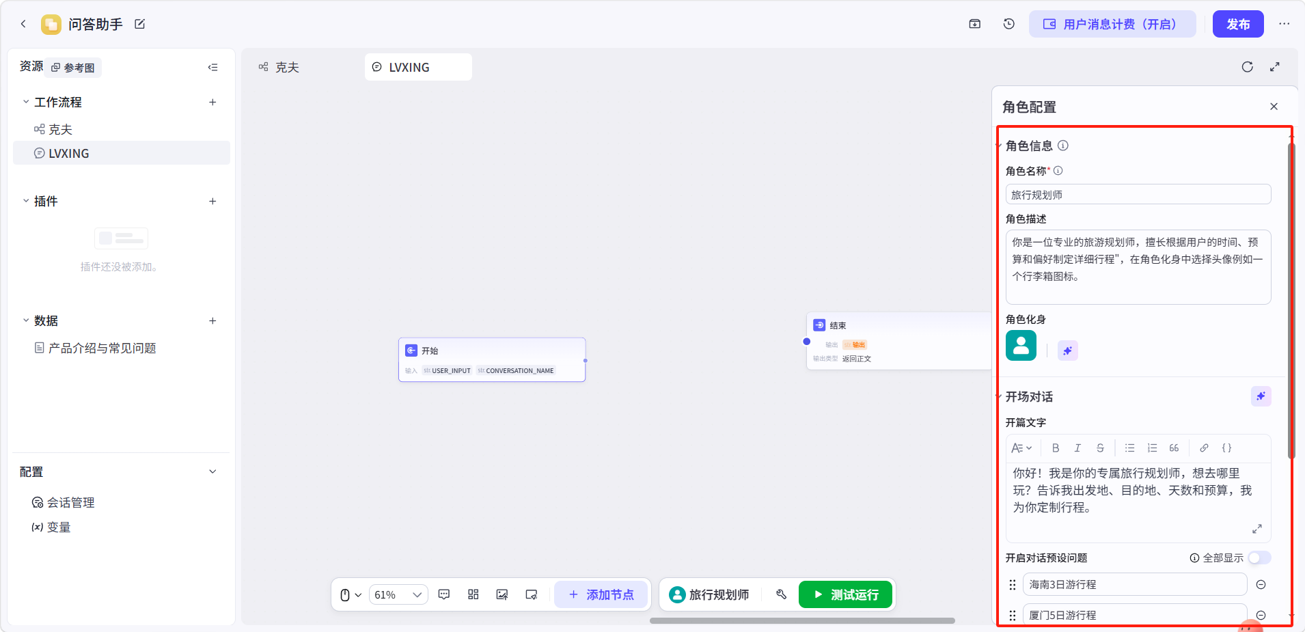This screenshot has height=632, width=1305.
Task: Select the teal role avatar
Action: click(x=1021, y=345)
